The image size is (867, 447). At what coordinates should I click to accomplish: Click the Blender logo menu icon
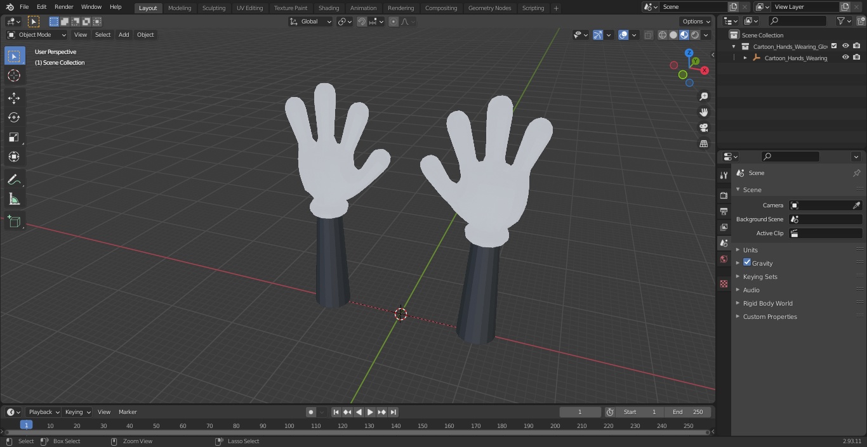pyautogui.click(x=10, y=7)
